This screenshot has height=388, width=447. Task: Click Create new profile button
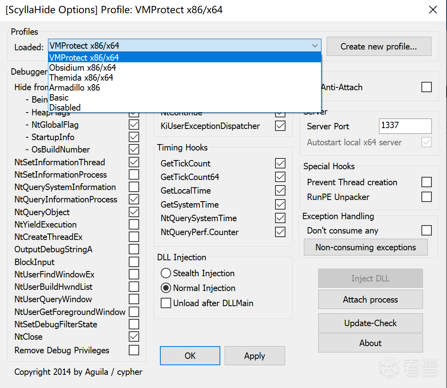[379, 46]
